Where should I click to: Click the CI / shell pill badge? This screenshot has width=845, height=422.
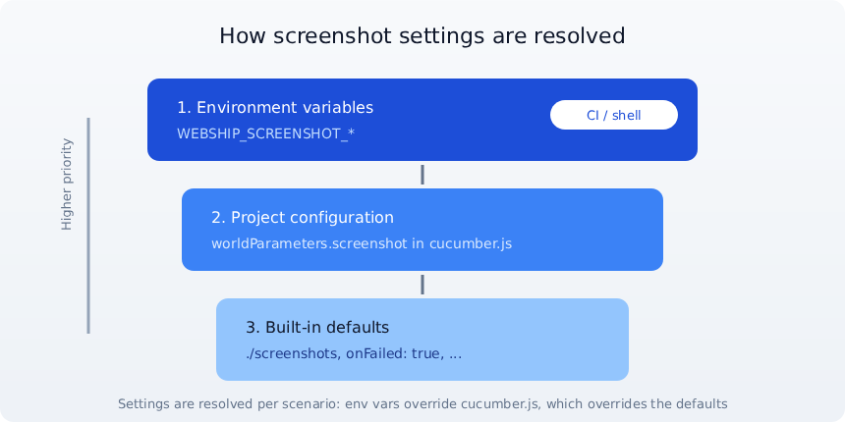click(x=614, y=115)
